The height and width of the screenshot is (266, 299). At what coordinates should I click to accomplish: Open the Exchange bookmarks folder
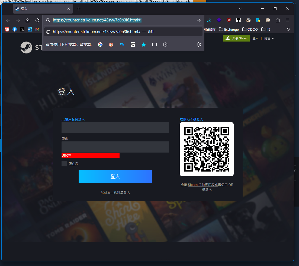point(229,29)
